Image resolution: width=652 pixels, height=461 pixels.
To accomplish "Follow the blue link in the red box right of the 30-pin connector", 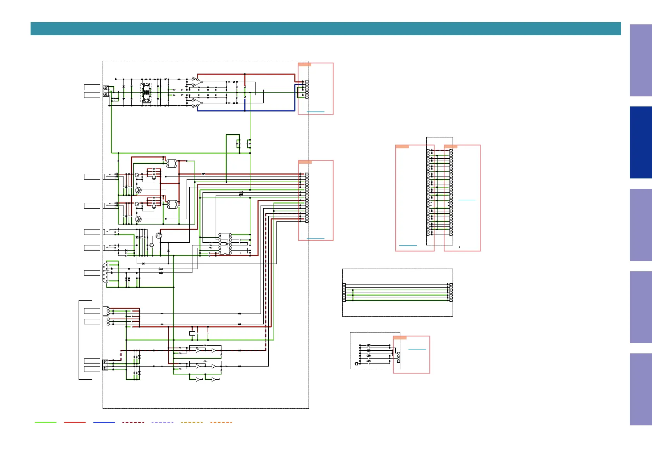I will 467,200.
